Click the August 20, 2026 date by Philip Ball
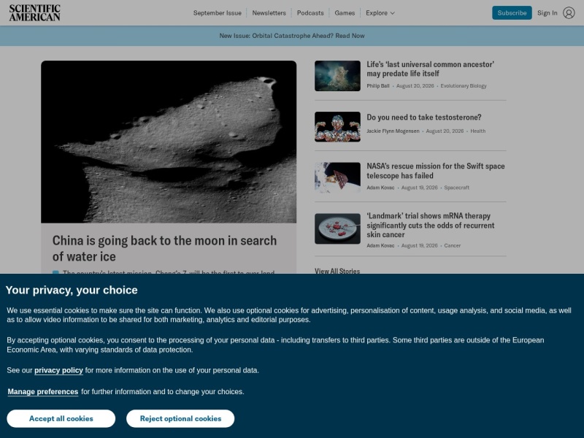This screenshot has height=438, width=584. pos(415,86)
